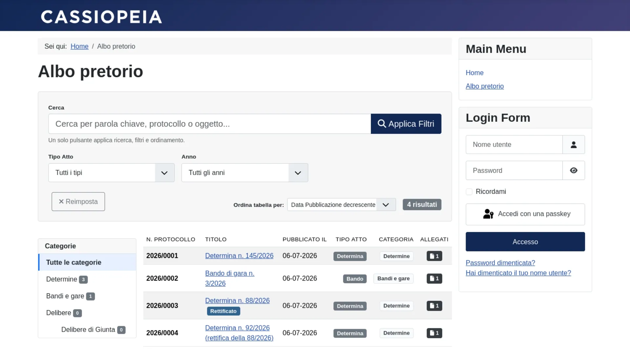
Task: Click Determina type badge in row 2026/0001
Action: (x=350, y=256)
